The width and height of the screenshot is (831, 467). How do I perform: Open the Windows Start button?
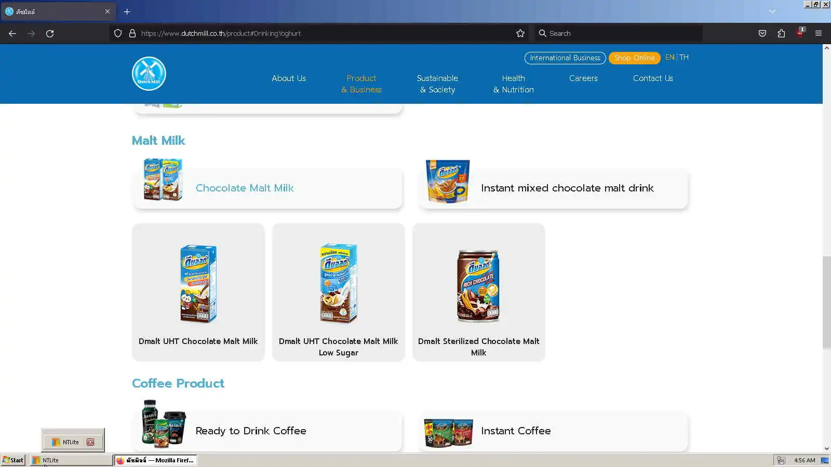point(13,460)
